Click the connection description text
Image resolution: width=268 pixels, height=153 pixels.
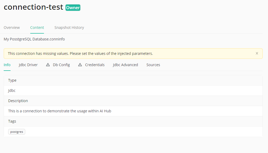point(59,111)
